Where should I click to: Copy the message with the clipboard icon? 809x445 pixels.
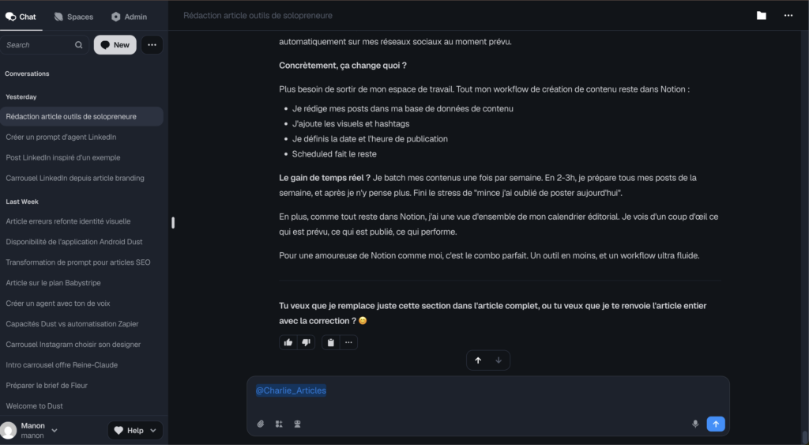(331, 342)
